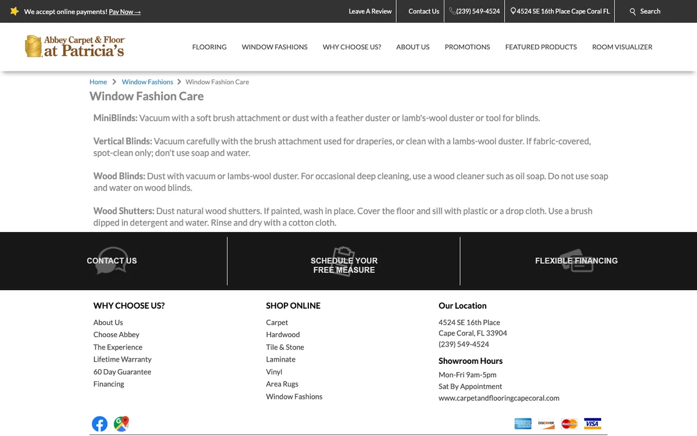
Task: Shop Tile & Stone in the footer
Action: 285,347
